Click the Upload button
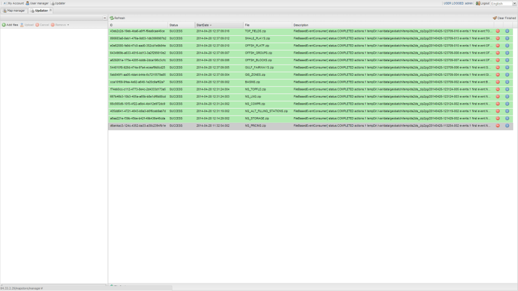Image resolution: width=518 pixels, height=291 pixels. [27, 25]
